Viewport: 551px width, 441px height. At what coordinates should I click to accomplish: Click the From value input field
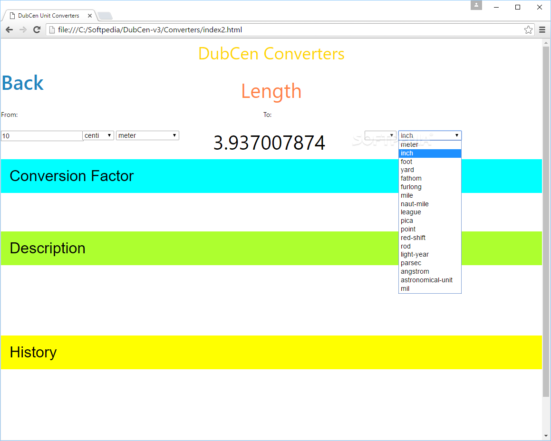click(42, 135)
